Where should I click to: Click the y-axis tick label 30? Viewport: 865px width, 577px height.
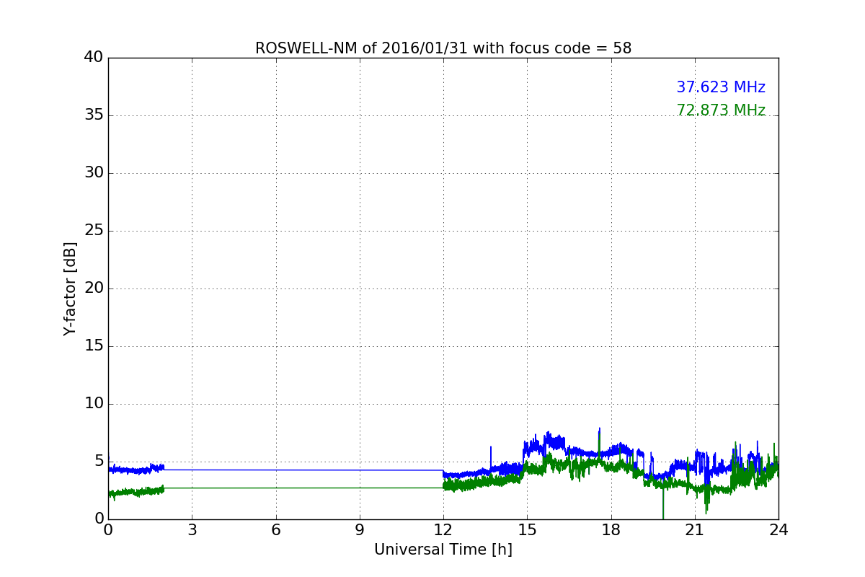point(94,173)
